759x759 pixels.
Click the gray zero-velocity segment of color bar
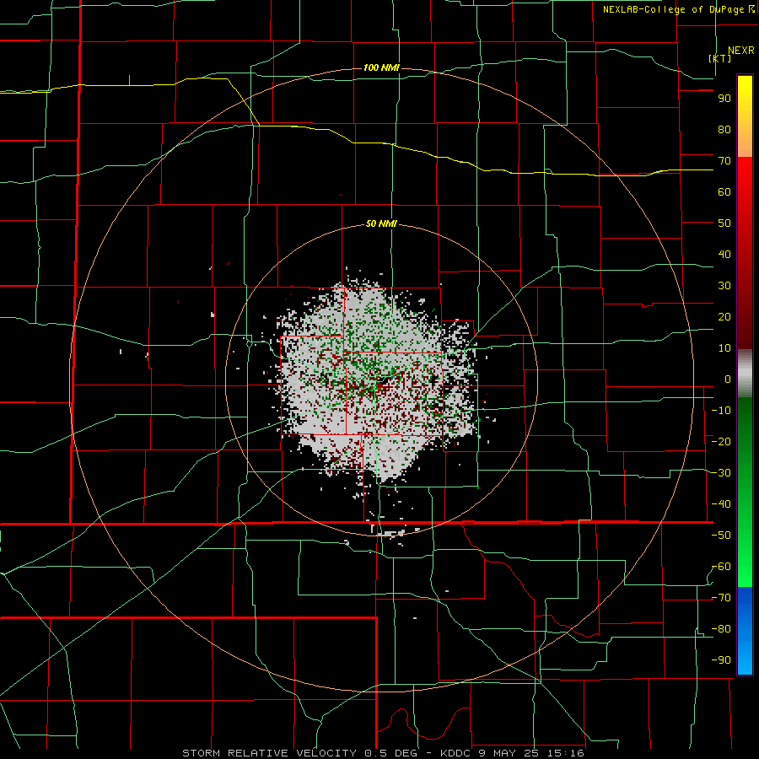tap(745, 374)
